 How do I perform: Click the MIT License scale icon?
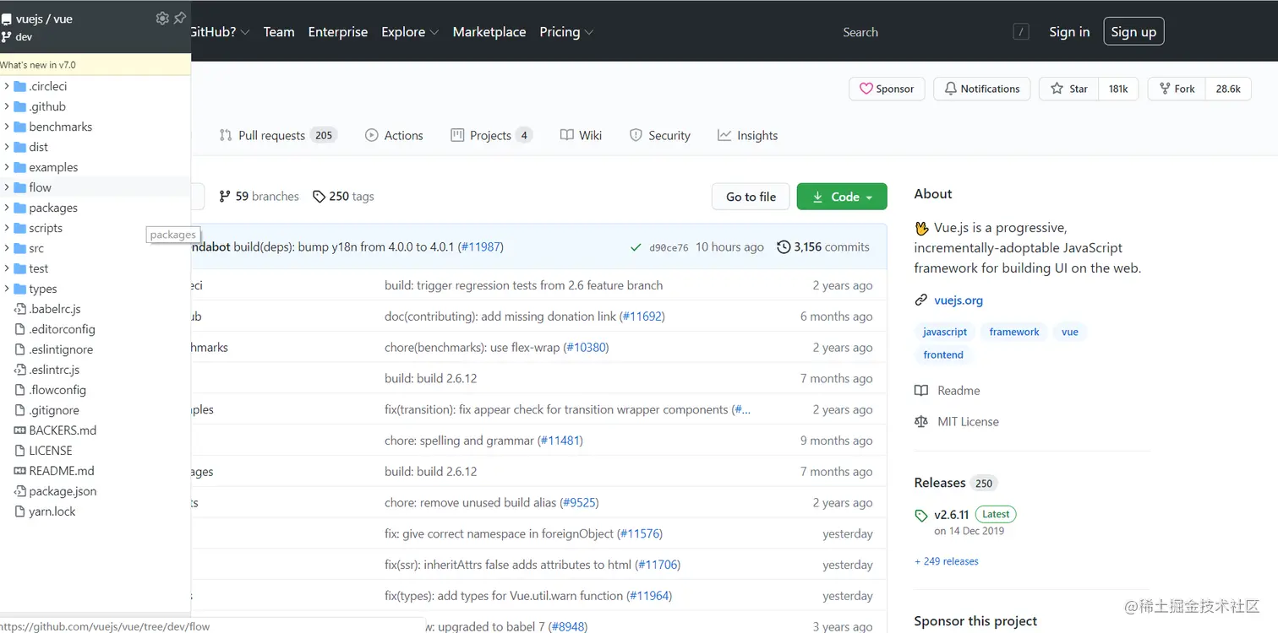(921, 422)
